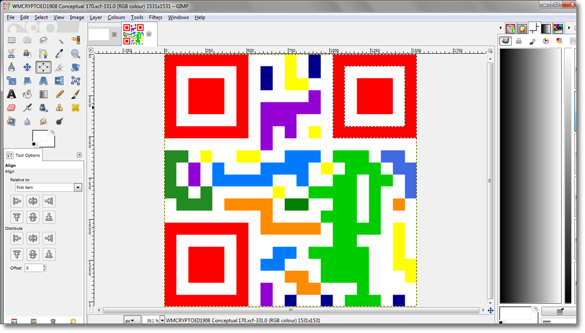Screen dimensions: 585x333
Task: Click the Offset spinner arrows
Action: [x=45, y=267]
